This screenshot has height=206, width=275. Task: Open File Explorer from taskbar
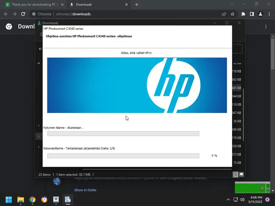pyautogui.click(x=20, y=200)
